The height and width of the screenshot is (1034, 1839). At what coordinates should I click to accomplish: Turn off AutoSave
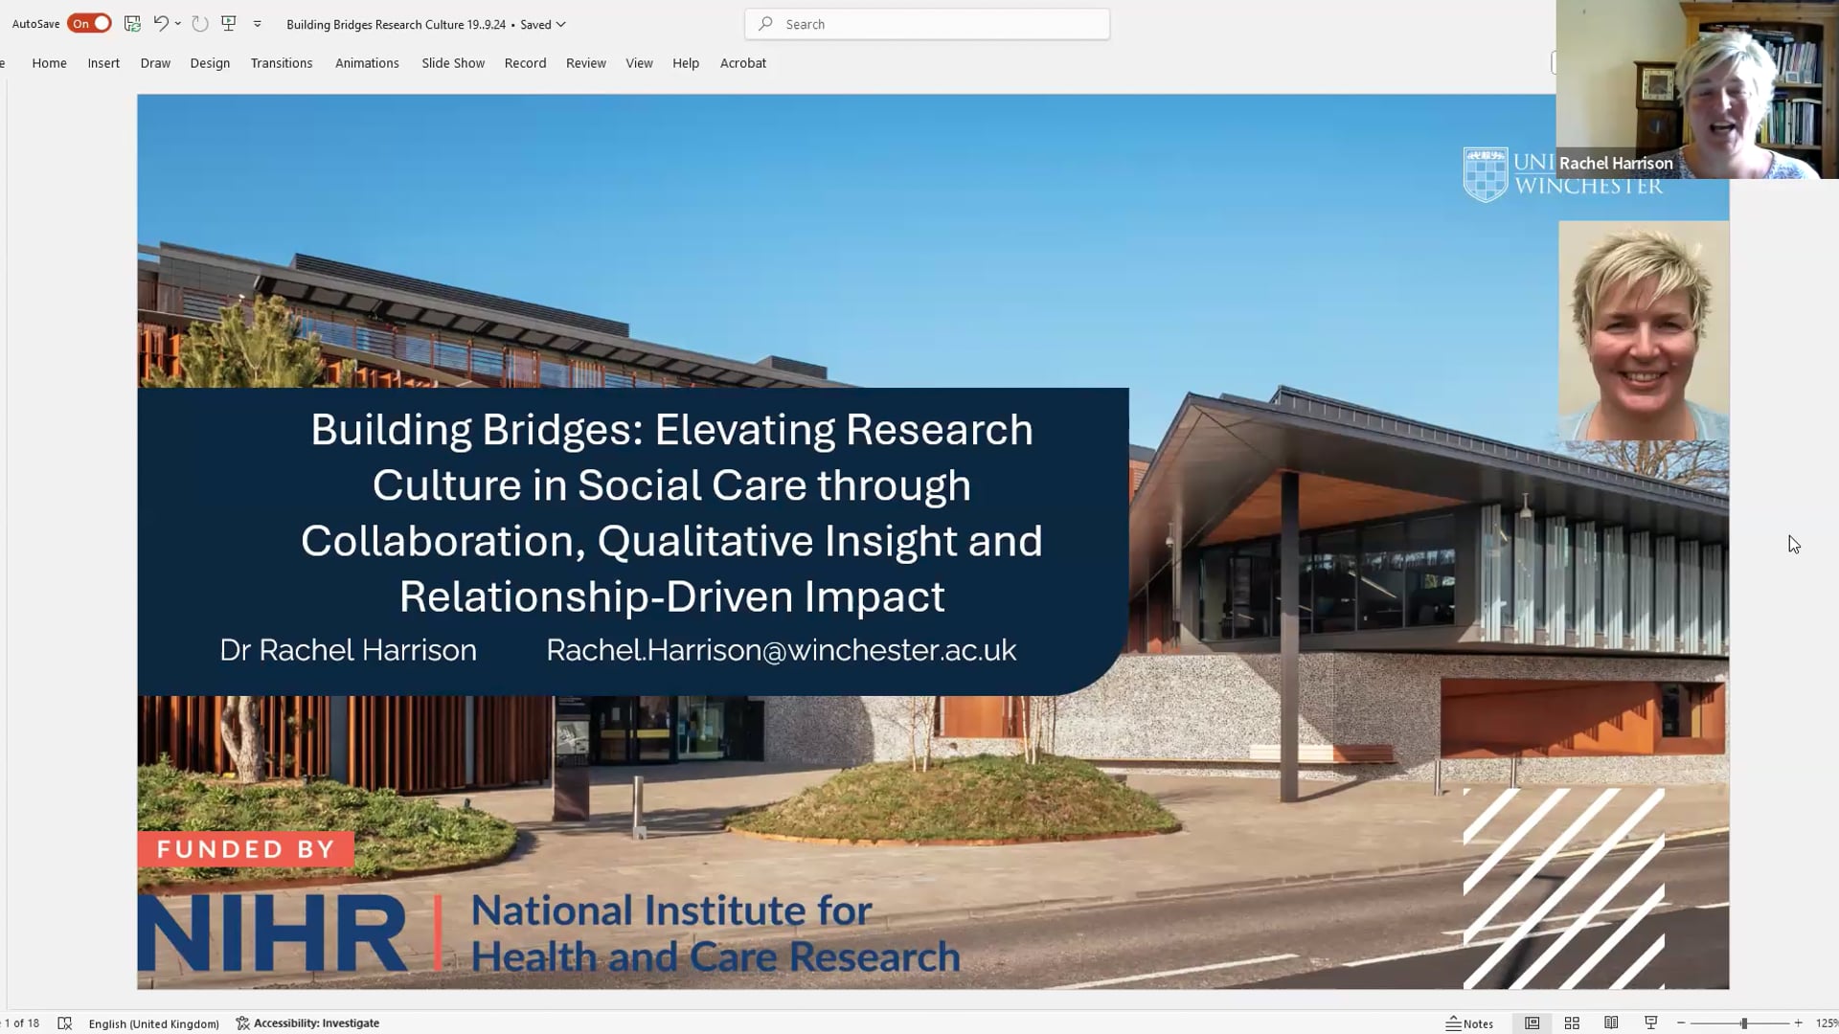point(88,23)
